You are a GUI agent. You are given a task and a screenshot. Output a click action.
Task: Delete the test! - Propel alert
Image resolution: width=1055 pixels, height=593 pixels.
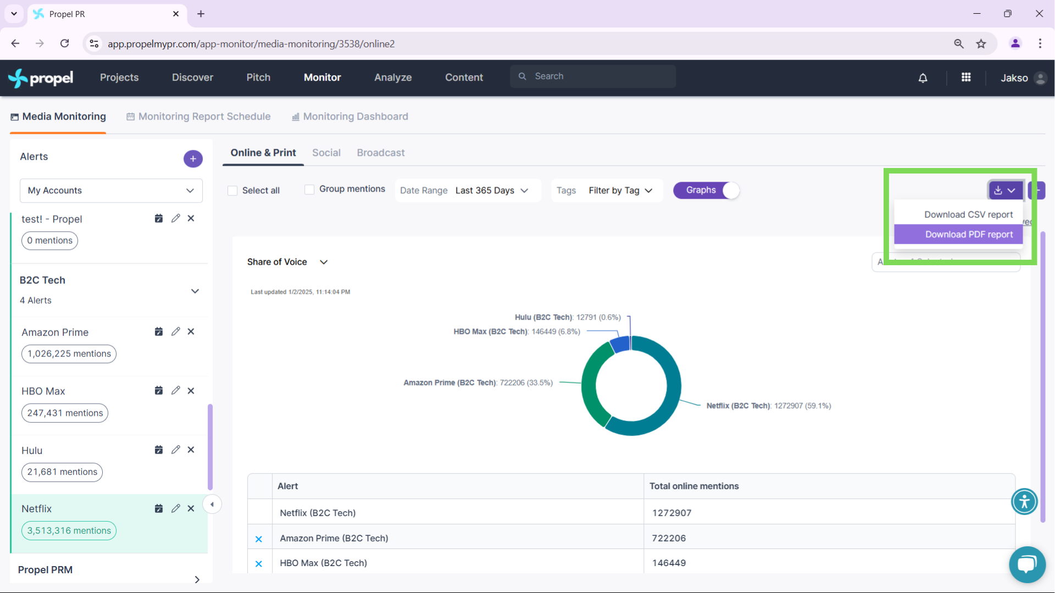[x=191, y=219]
